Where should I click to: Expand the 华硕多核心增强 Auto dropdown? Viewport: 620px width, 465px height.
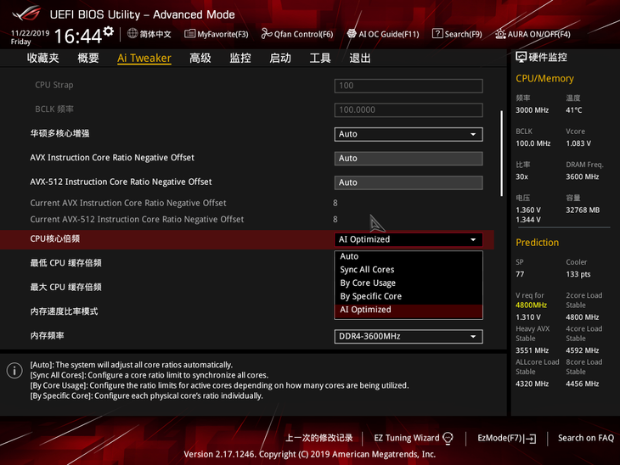click(x=409, y=134)
